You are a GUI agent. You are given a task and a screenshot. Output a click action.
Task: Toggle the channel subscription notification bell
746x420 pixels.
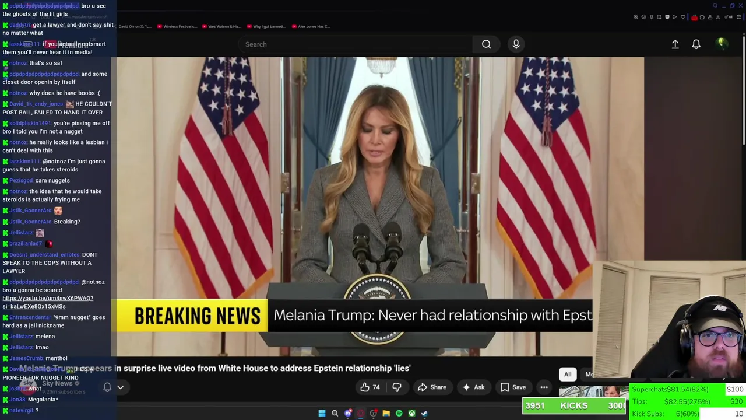(107, 387)
